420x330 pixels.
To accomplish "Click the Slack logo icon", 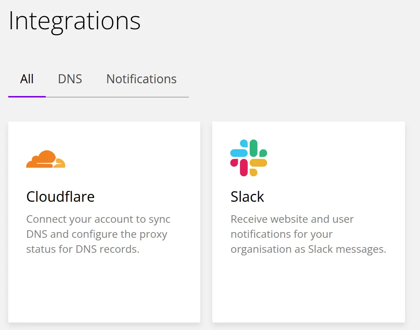I will pos(249,158).
